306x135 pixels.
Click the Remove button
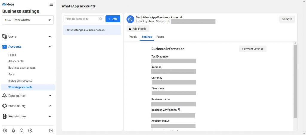click(x=287, y=19)
